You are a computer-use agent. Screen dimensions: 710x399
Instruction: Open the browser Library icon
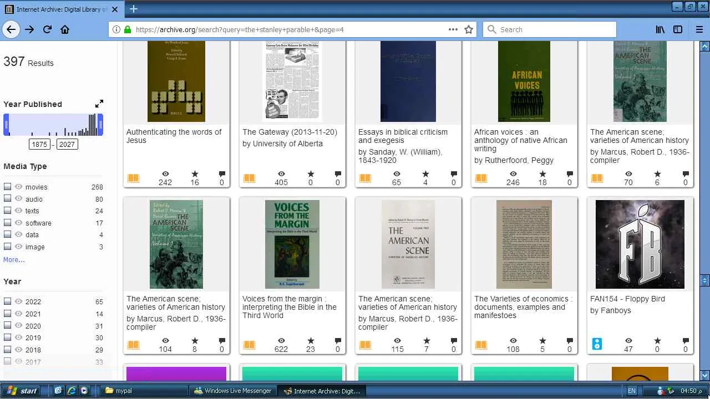click(x=660, y=29)
